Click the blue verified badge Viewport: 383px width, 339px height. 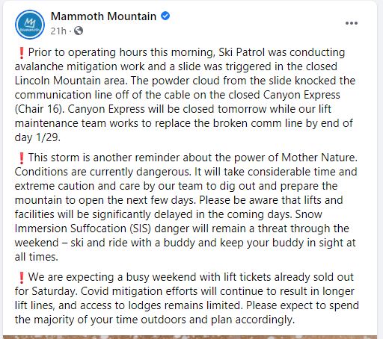[x=165, y=16]
